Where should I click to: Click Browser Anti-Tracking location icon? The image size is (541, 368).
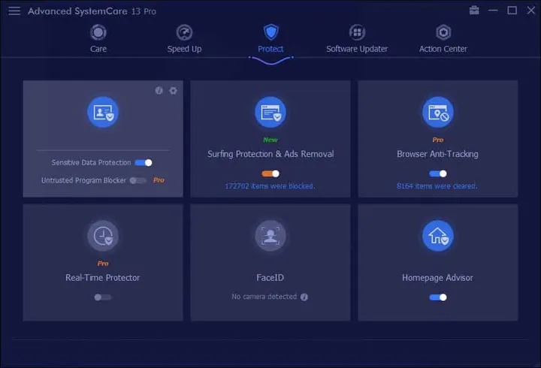(438, 112)
